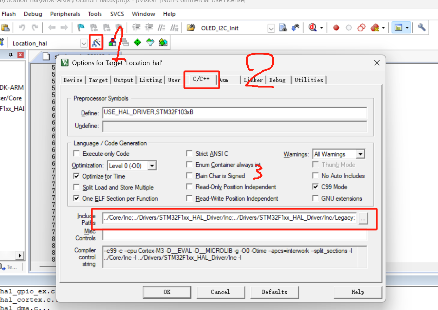Viewport: 438px width, 310px height.
Task: Open the breakpoints dropdown arrow
Action: 383,28
